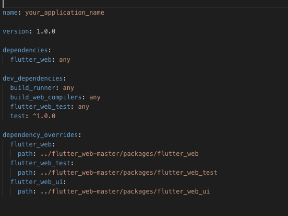Image resolution: width=288 pixels, height=216 pixels.
Task: Click the '^1.0.0' test version value
Action: click(44, 116)
